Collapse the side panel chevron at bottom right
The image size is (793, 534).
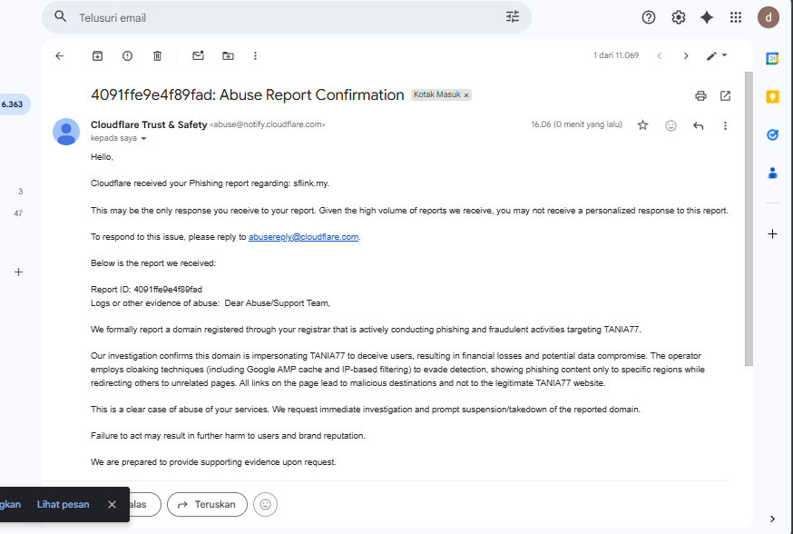(x=772, y=519)
